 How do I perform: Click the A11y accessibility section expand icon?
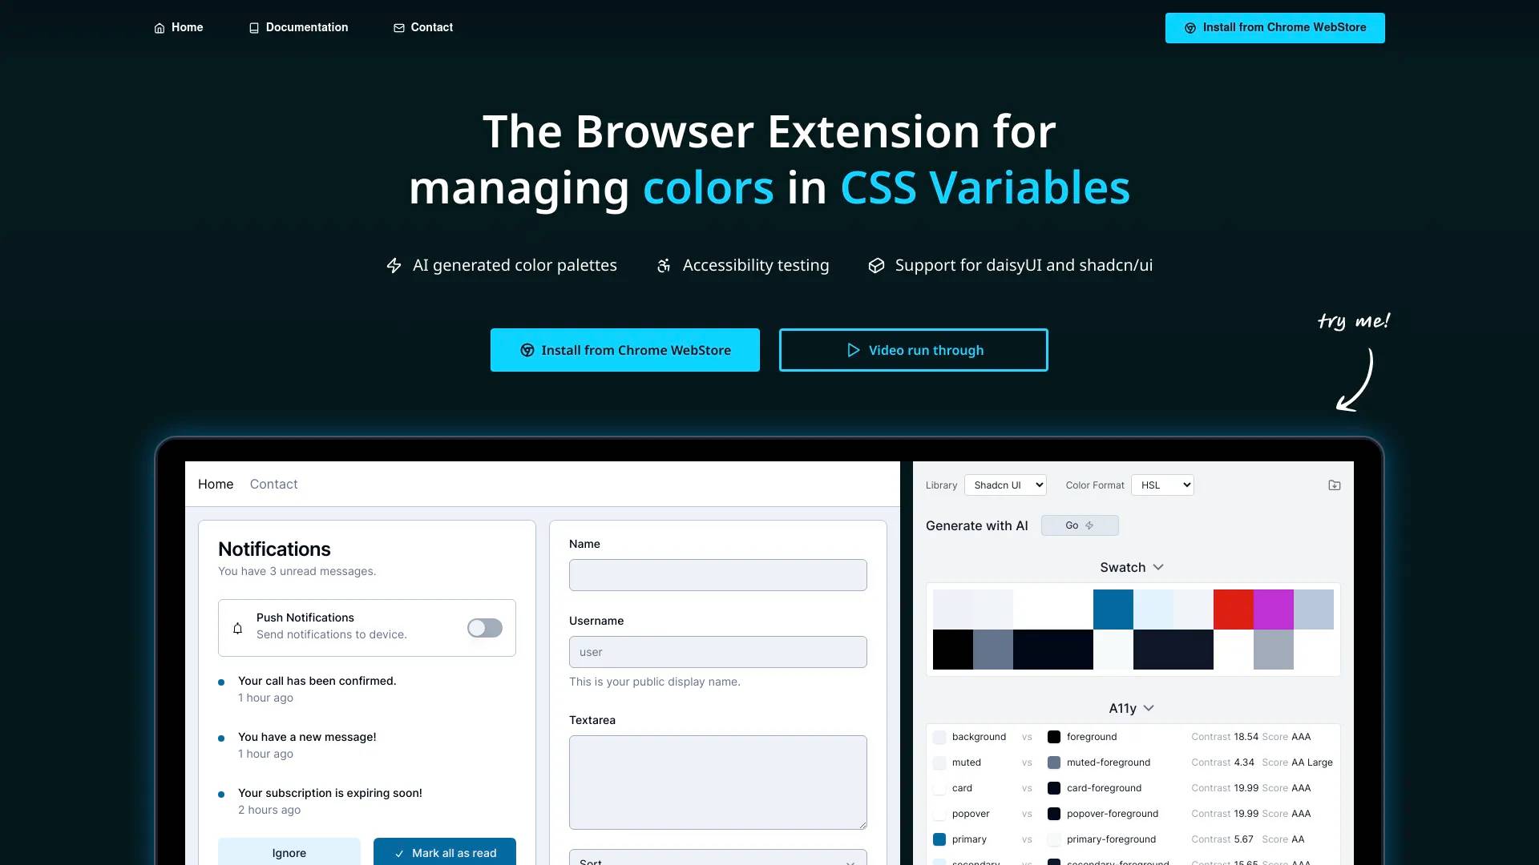[x=1150, y=708]
